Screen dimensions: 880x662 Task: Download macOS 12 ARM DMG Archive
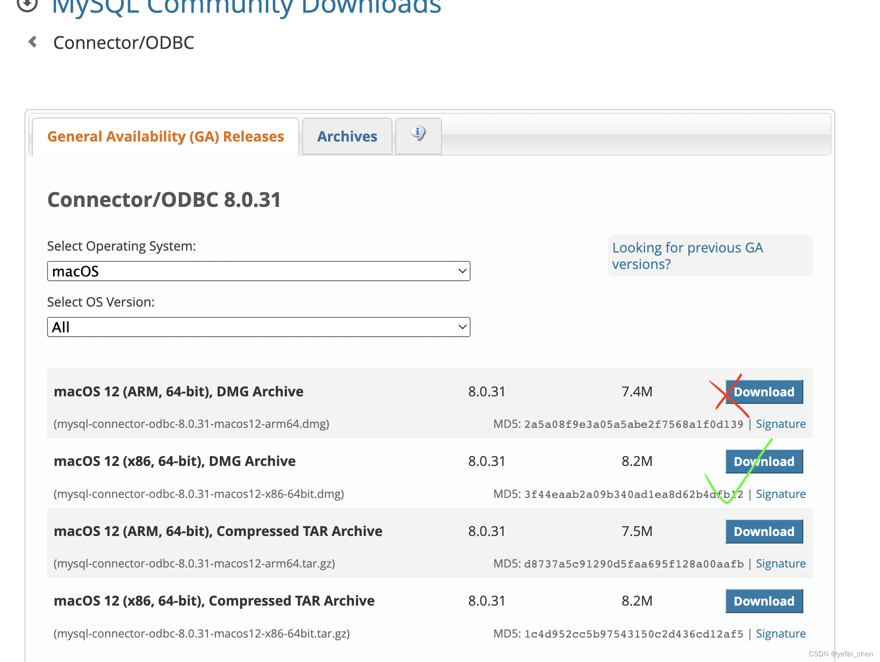764,392
